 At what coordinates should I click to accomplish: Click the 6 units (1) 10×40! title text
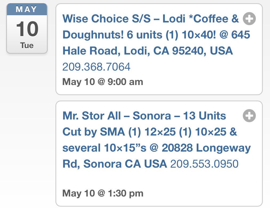pos(171,34)
